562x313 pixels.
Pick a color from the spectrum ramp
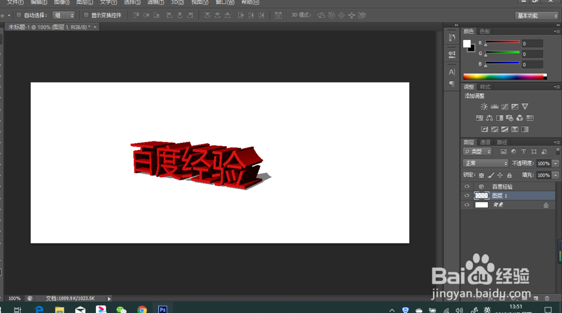click(x=505, y=76)
